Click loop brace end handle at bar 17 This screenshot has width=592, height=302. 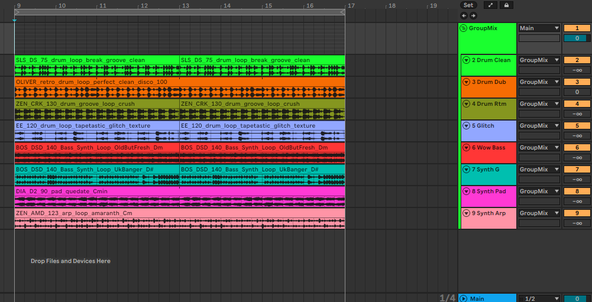[342, 12]
